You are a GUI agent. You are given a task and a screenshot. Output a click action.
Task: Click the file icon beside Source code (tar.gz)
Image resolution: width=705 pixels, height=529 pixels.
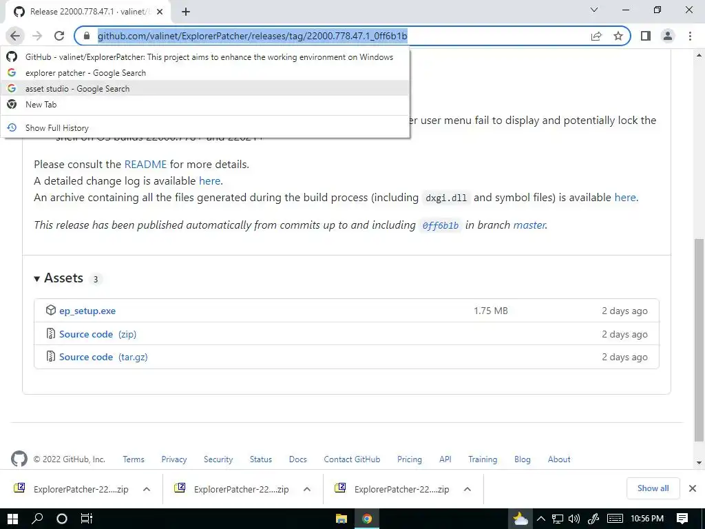[51, 357]
